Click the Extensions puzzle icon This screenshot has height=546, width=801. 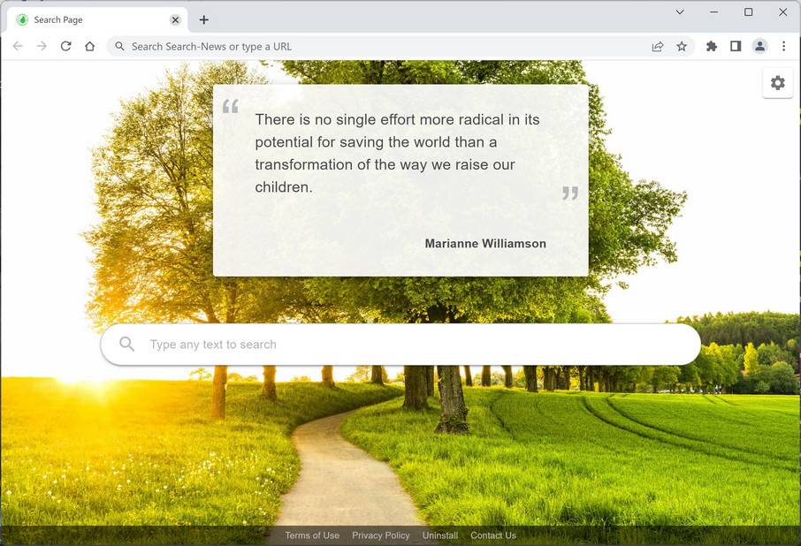coord(711,47)
